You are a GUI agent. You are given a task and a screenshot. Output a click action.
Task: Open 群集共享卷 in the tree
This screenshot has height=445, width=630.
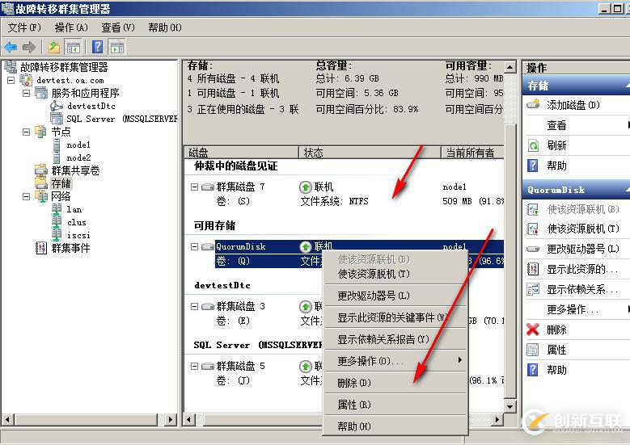(75, 170)
